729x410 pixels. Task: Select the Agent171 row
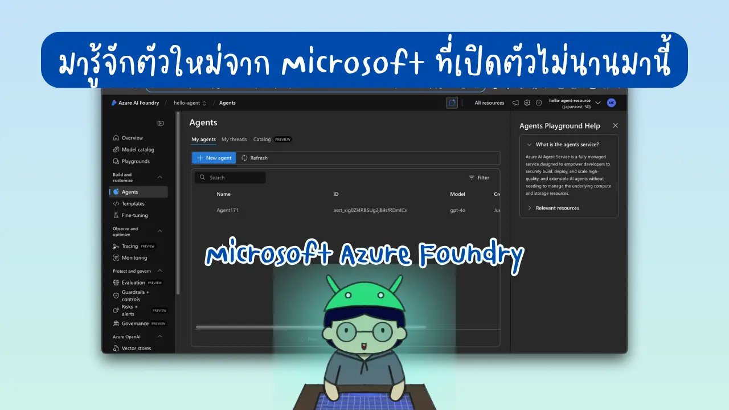pos(346,210)
